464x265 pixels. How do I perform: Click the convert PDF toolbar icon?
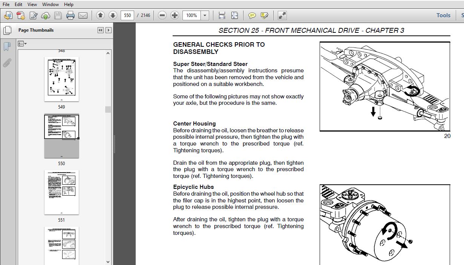click(21, 15)
